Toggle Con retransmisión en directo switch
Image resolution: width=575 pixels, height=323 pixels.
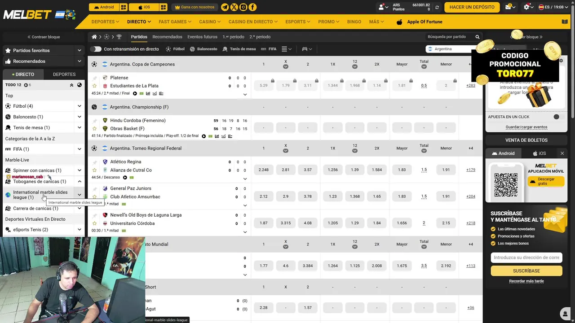click(x=96, y=49)
